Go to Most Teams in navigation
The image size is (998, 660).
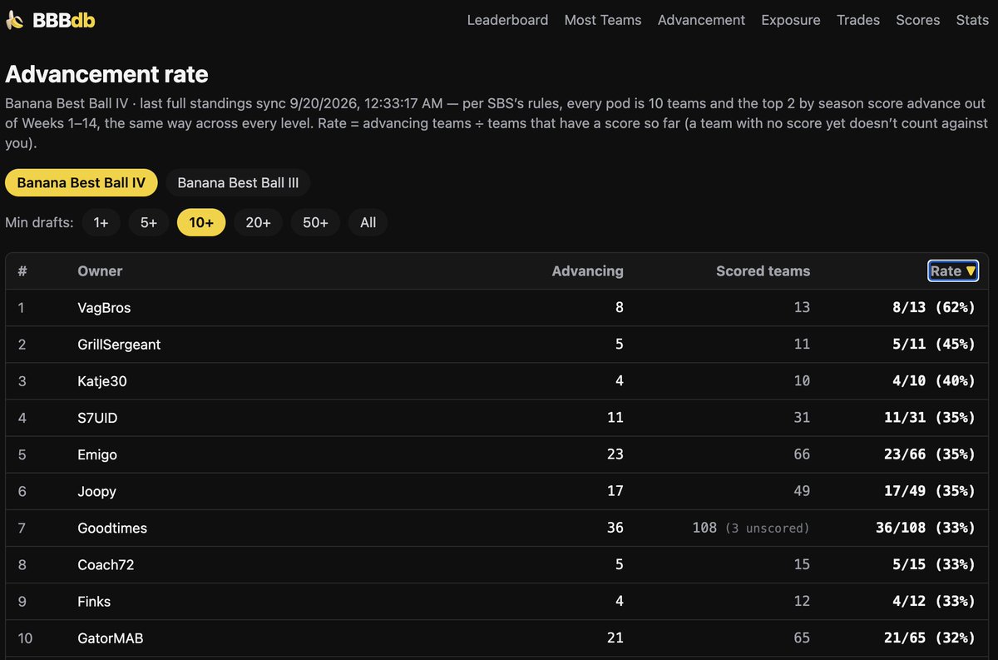tap(603, 20)
